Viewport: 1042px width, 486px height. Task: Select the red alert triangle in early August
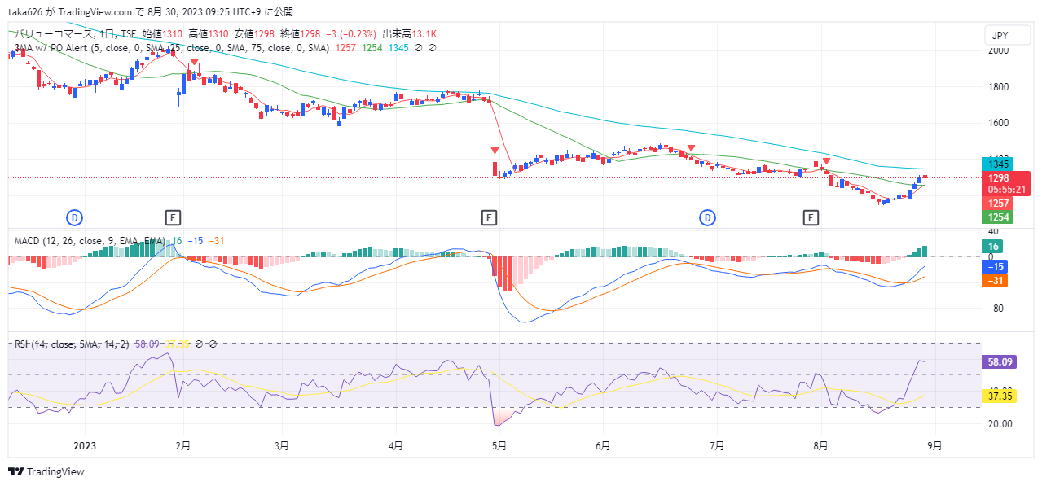[x=826, y=161]
